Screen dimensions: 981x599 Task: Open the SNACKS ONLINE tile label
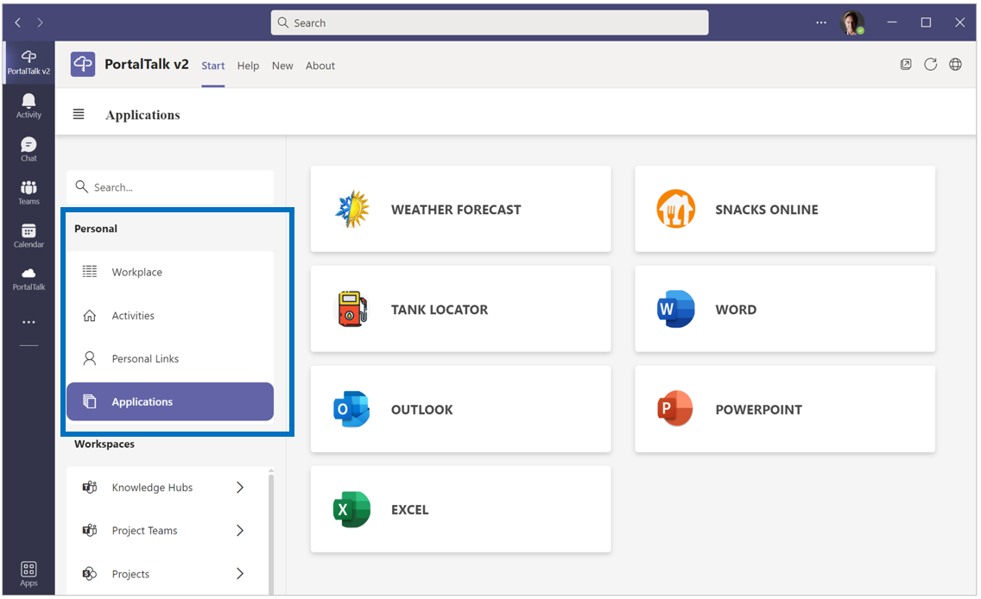(x=767, y=210)
